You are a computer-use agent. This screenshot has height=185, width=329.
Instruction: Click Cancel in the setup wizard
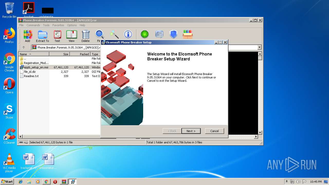[214, 131]
